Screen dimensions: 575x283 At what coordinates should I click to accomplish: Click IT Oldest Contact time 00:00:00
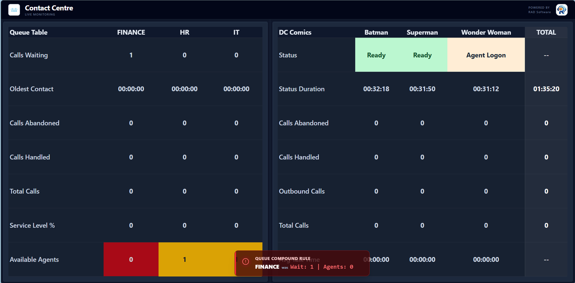pos(236,89)
